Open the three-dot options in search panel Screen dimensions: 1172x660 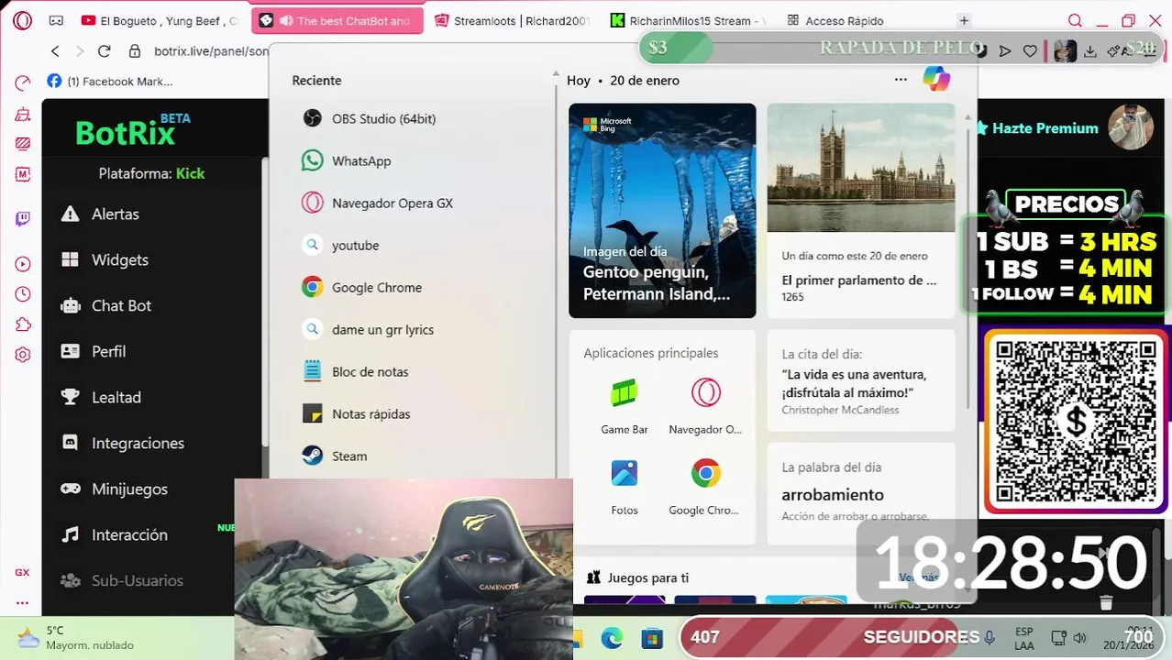click(901, 80)
